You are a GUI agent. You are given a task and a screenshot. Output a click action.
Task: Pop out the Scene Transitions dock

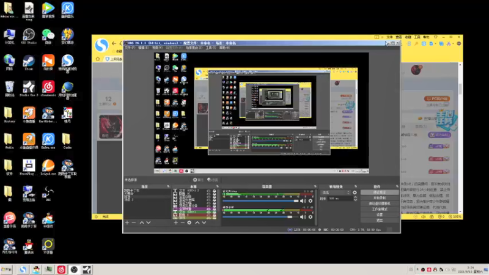point(356,186)
